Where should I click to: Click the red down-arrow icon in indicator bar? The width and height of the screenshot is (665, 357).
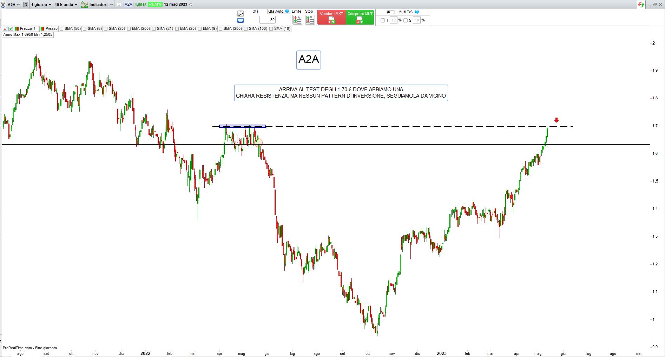pos(5,29)
